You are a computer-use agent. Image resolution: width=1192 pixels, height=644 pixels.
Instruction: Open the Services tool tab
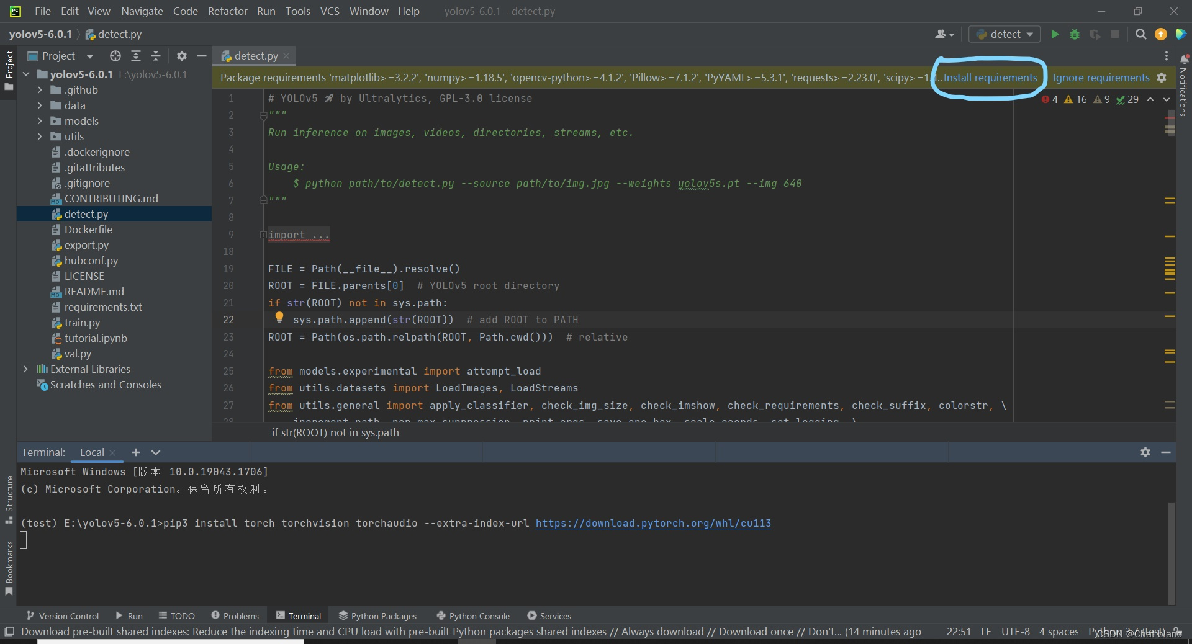click(x=549, y=615)
